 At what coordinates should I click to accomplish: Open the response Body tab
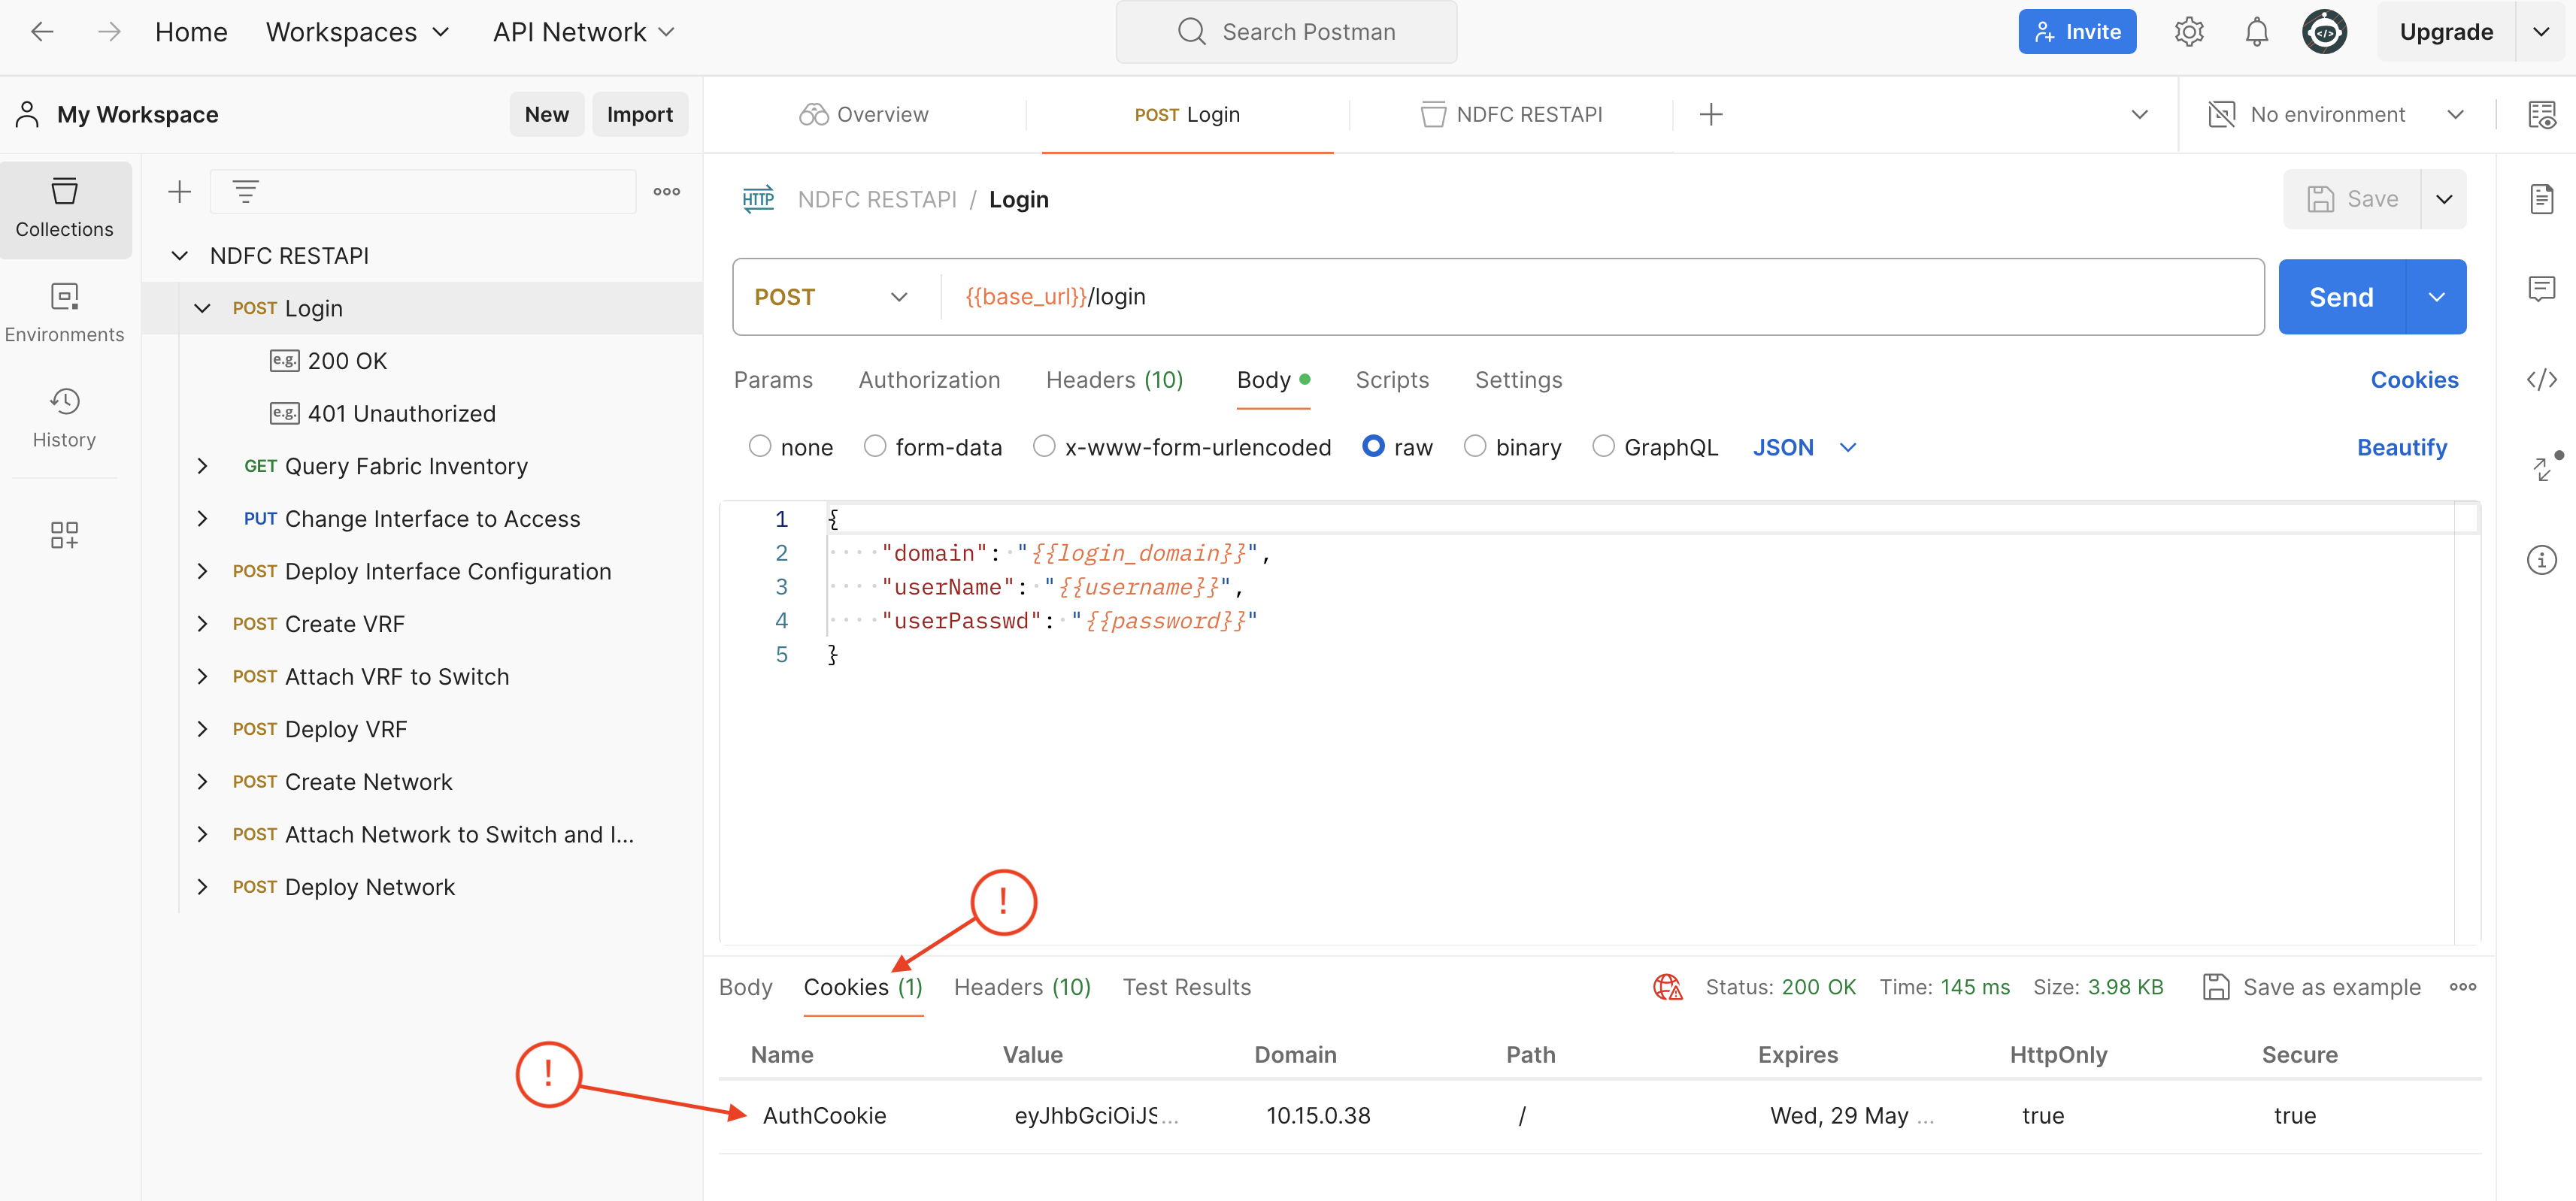point(745,987)
